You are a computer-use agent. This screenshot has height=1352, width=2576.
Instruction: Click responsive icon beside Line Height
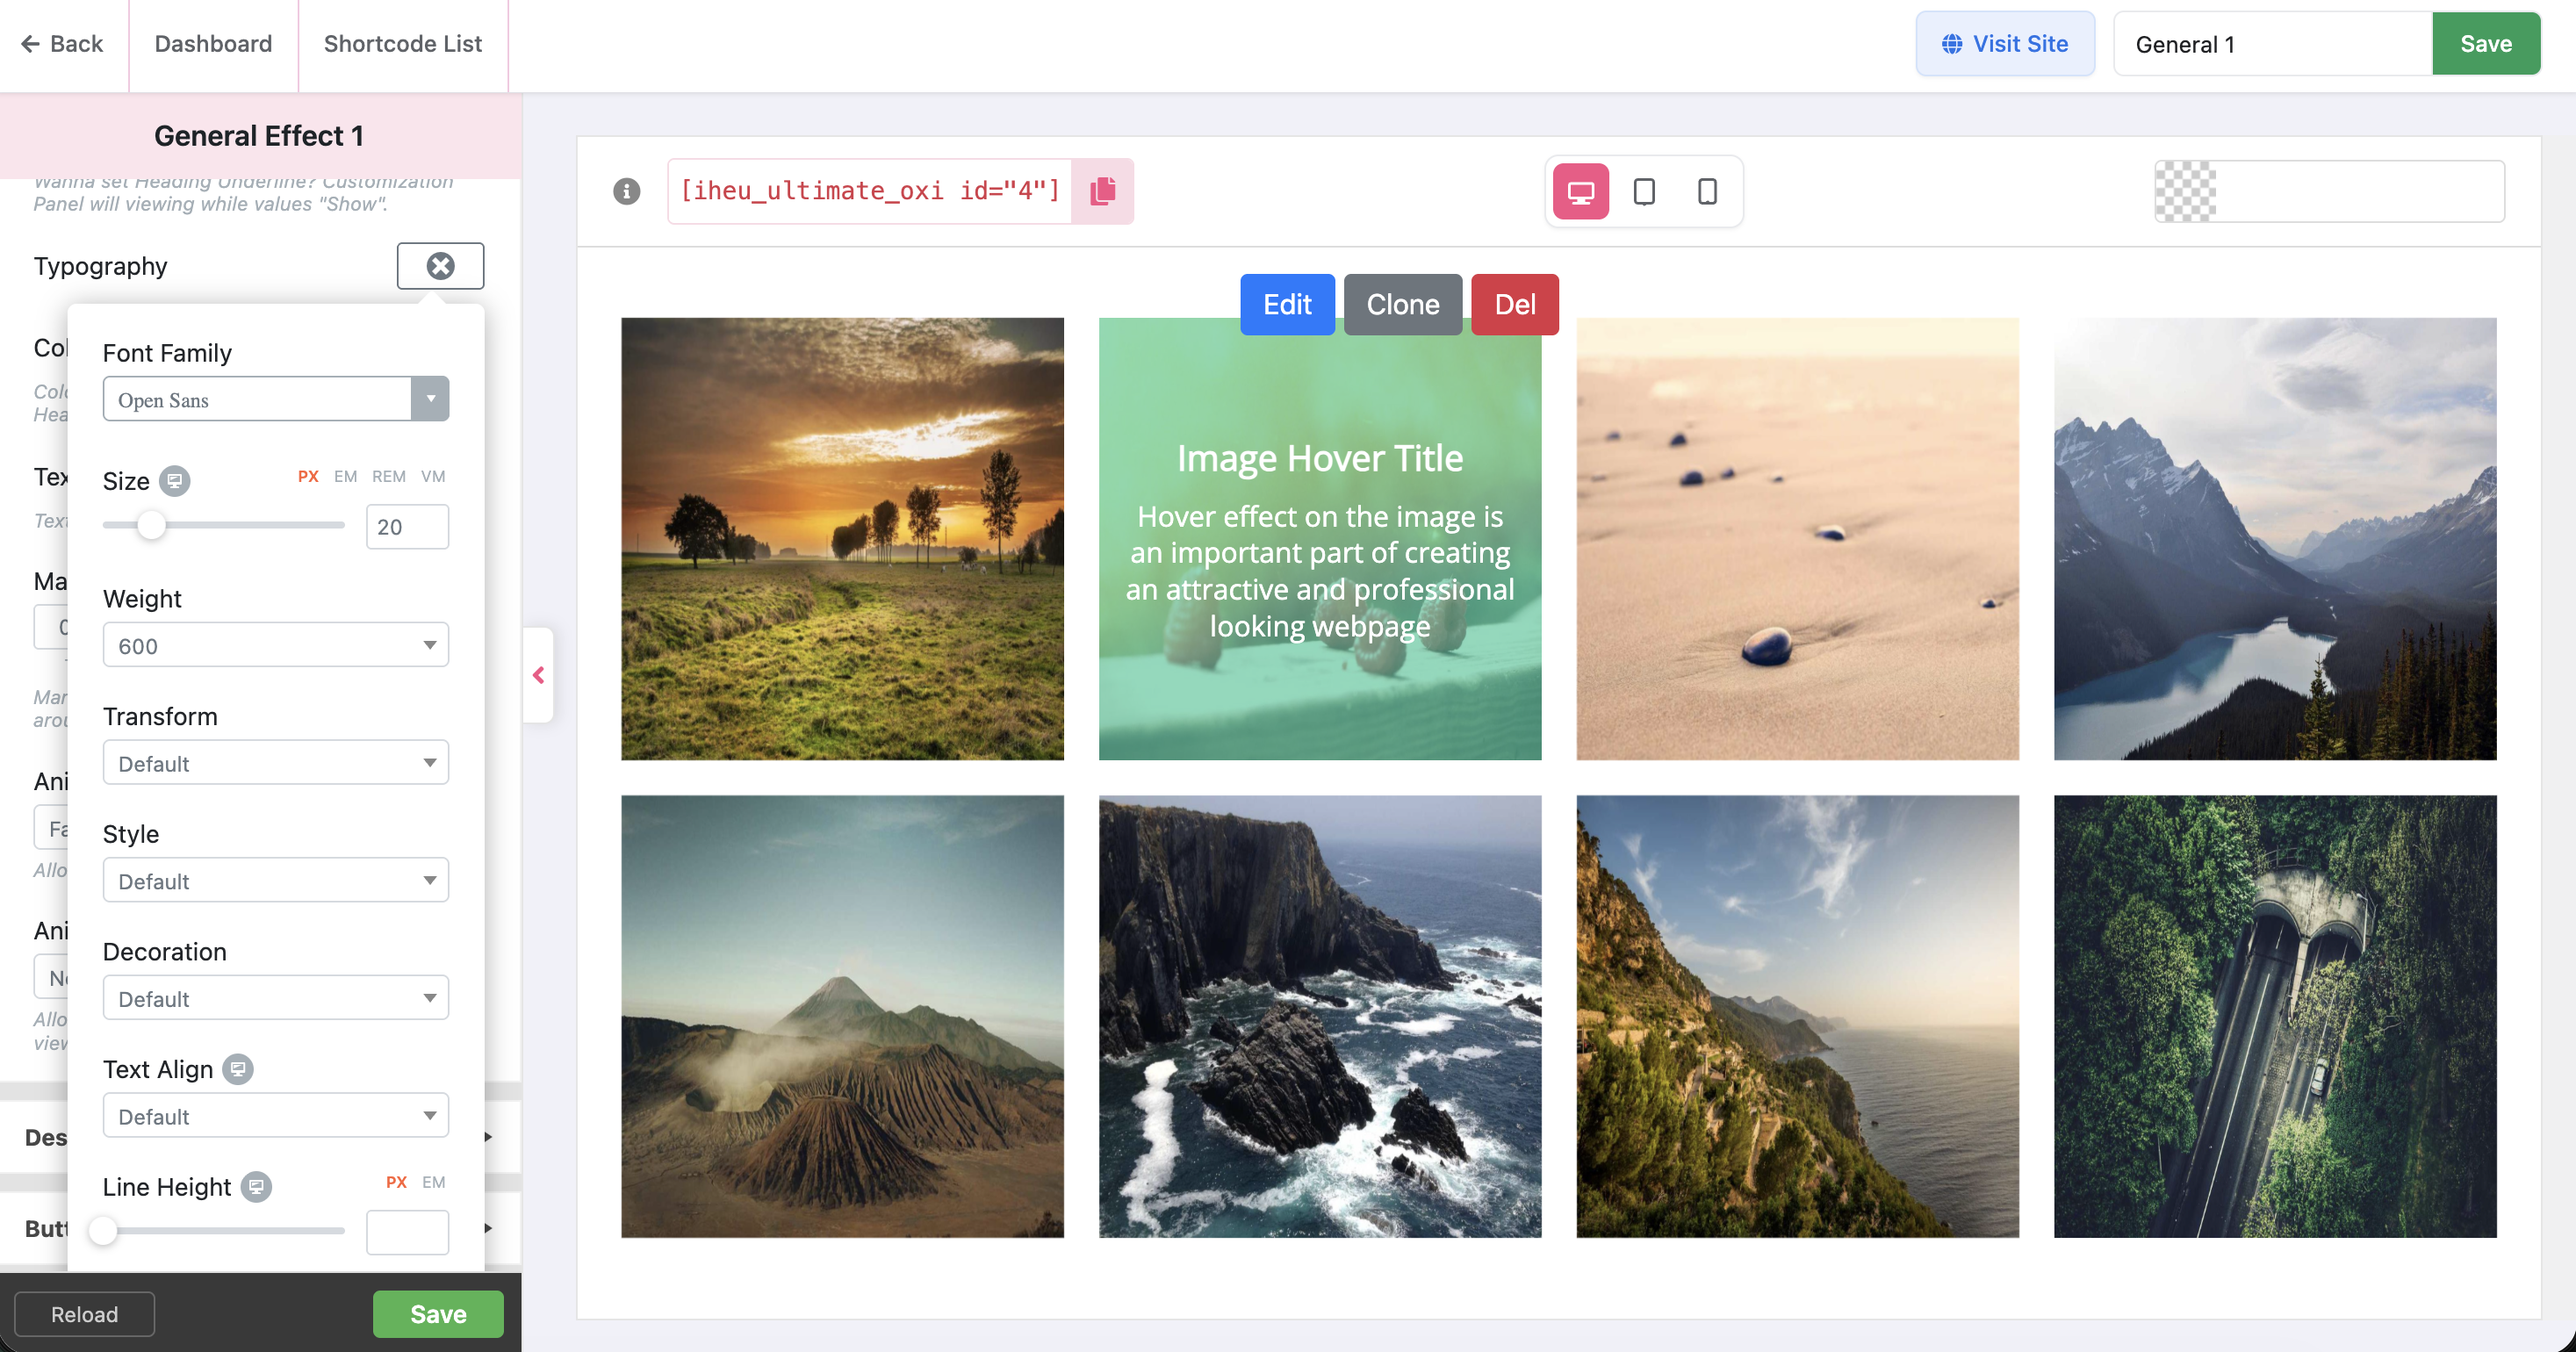[256, 1187]
